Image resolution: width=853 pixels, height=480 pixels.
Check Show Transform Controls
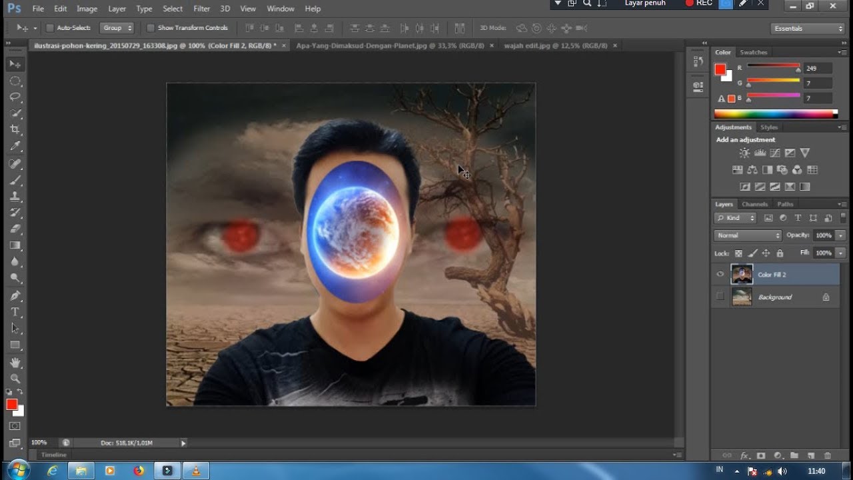151,28
